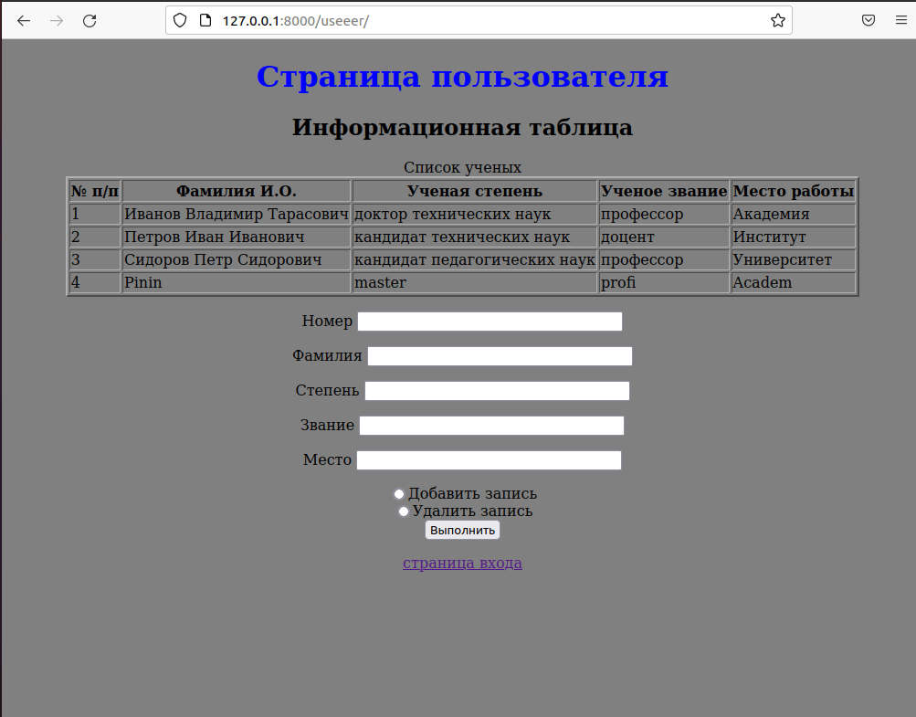Select the "Удалить запись" radio option
Screen dimensions: 916x717
coord(404,511)
